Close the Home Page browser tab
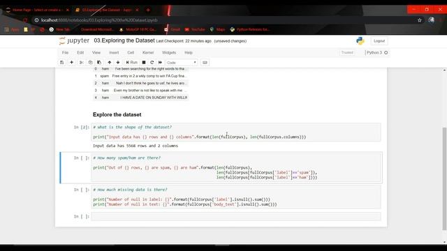 (x=67, y=10)
